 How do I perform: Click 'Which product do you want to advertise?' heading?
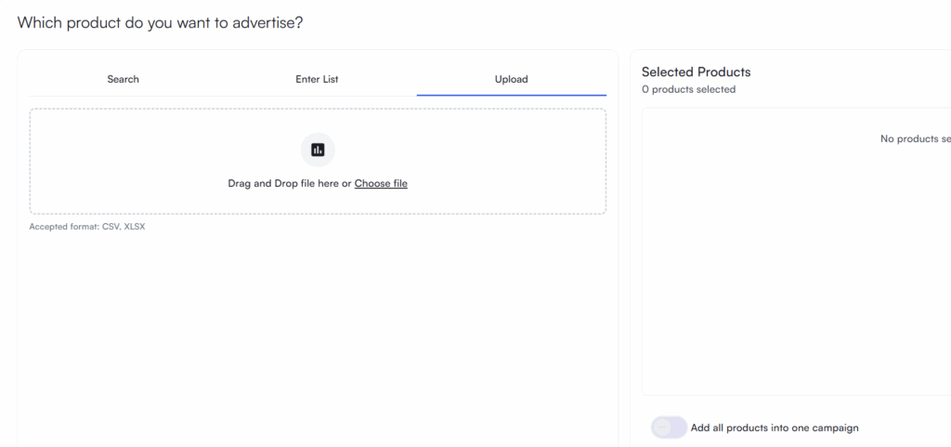(160, 22)
